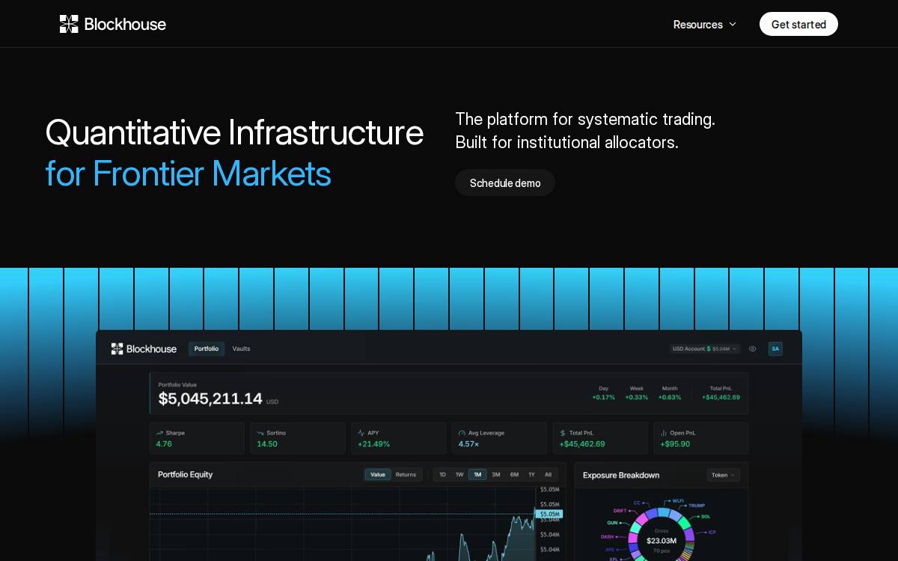Click the blue 'for Frontier Markets' headline

point(188,174)
